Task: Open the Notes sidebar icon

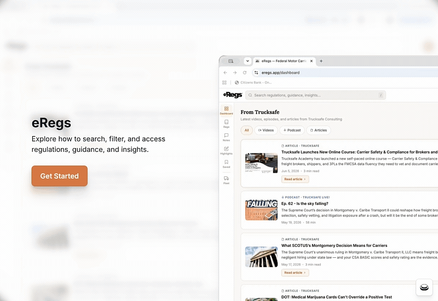Action: [226, 137]
